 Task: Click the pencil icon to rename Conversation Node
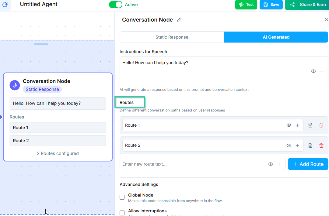(x=179, y=20)
